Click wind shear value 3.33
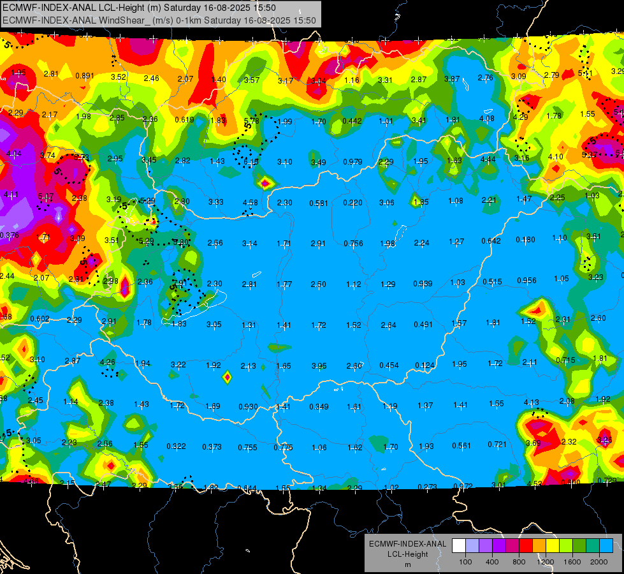This screenshot has height=574, width=624. (216, 202)
